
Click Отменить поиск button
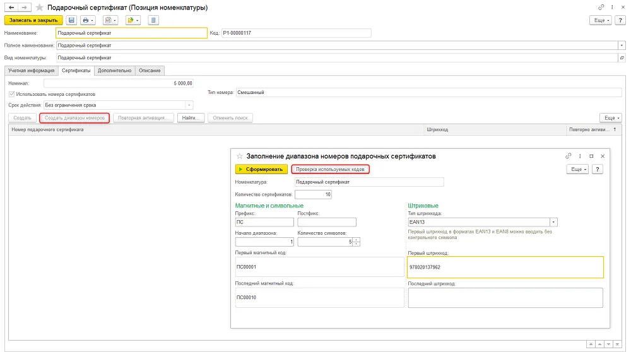230,118
